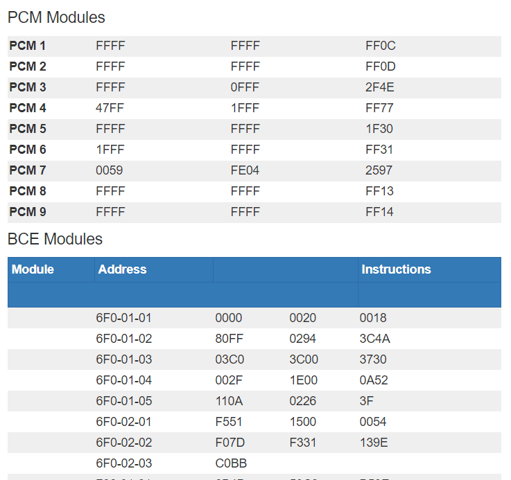The width and height of the screenshot is (511, 480).
Task: Click the BCE Modules heading
Action: coord(55,239)
